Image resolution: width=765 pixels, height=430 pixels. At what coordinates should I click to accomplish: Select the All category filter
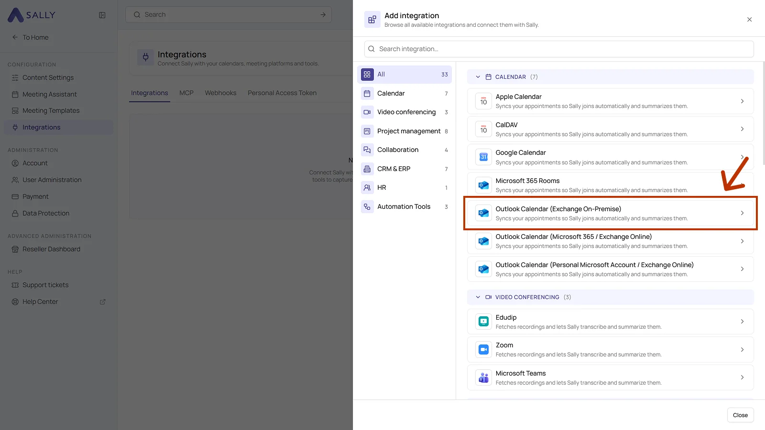coord(404,75)
